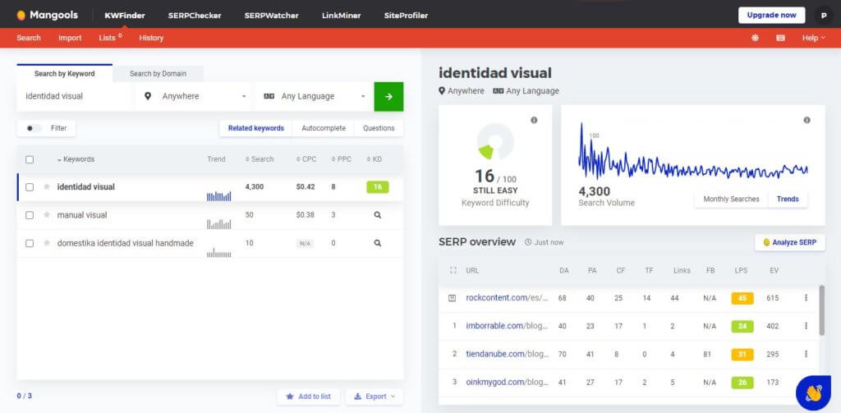This screenshot has height=413, width=841.
Task: Open more options for the imborrable.com row
Action: point(806,326)
